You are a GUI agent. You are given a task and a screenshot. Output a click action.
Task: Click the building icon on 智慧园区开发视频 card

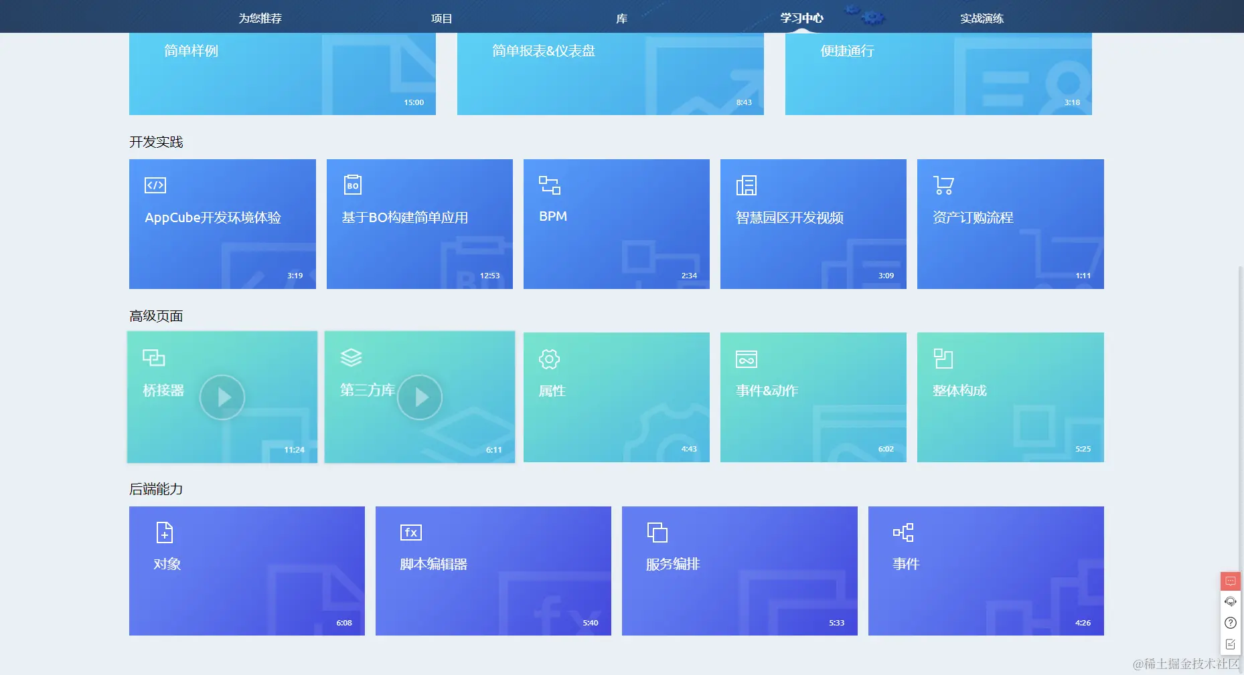point(746,185)
